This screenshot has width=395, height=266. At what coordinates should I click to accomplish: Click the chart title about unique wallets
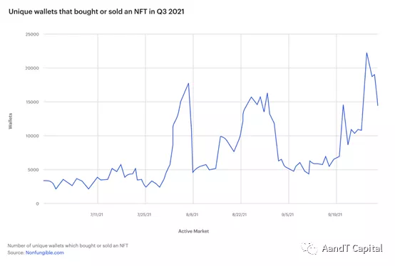tap(96, 11)
